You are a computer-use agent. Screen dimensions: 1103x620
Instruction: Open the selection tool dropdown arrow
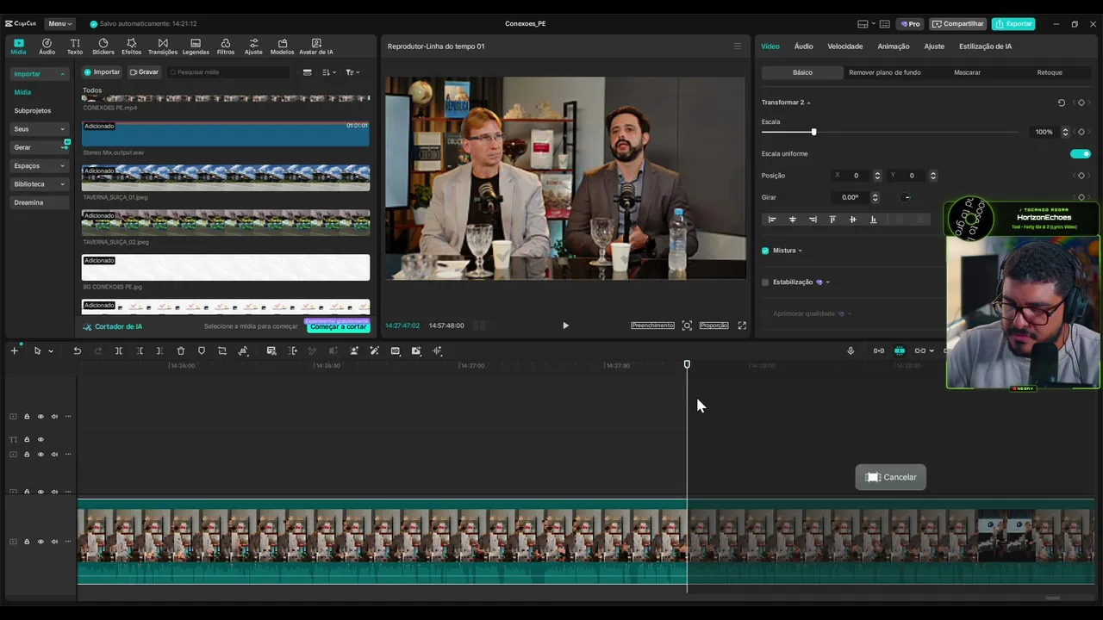(x=51, y=351)
